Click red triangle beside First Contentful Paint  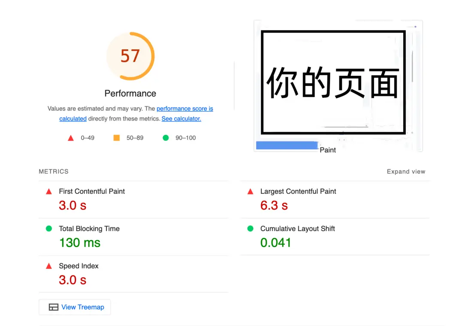[x=48, y=191]
